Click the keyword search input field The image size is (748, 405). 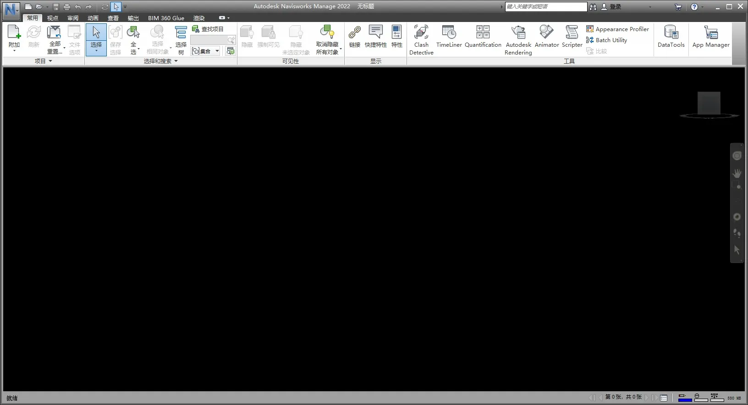click(545, 6)
